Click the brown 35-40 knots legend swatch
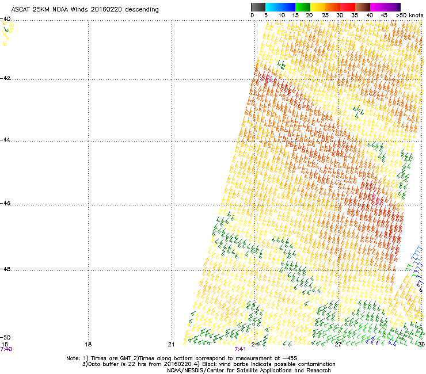This screenshot has width=426, height=374. [x=363, y=7]
